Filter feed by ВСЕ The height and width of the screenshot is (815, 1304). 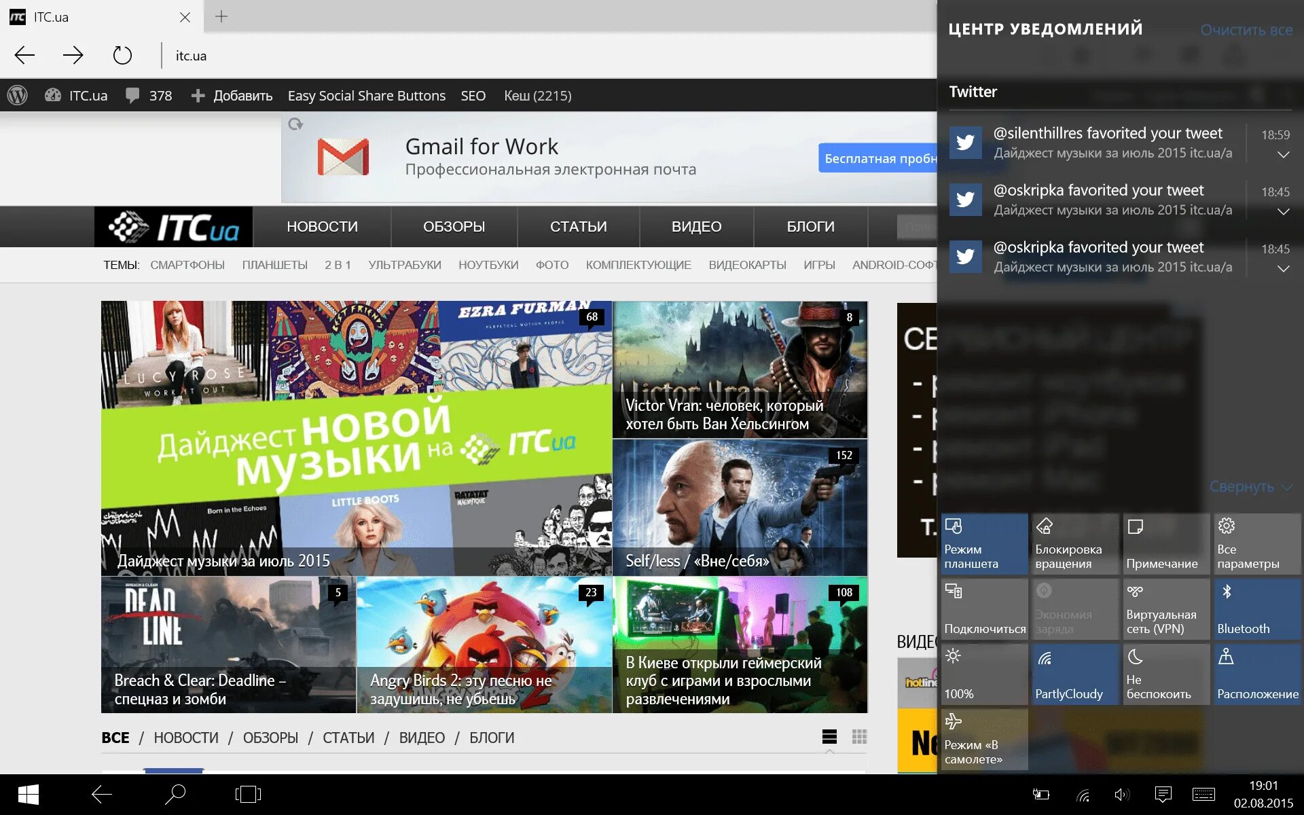pyautogui.click(x=115, y=738)
